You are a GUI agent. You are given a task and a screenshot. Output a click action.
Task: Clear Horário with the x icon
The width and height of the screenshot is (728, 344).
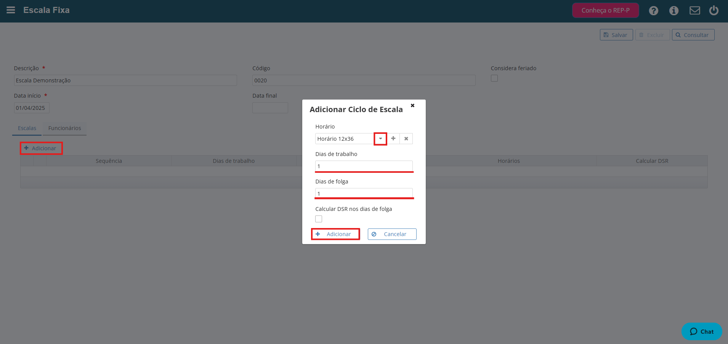pyautogui.click(x=406, y=138)
